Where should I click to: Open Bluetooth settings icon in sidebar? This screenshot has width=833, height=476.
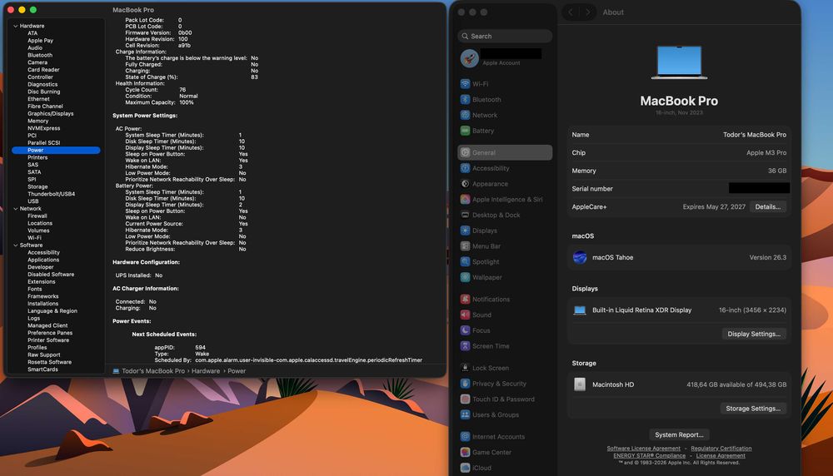coord(465,99)
